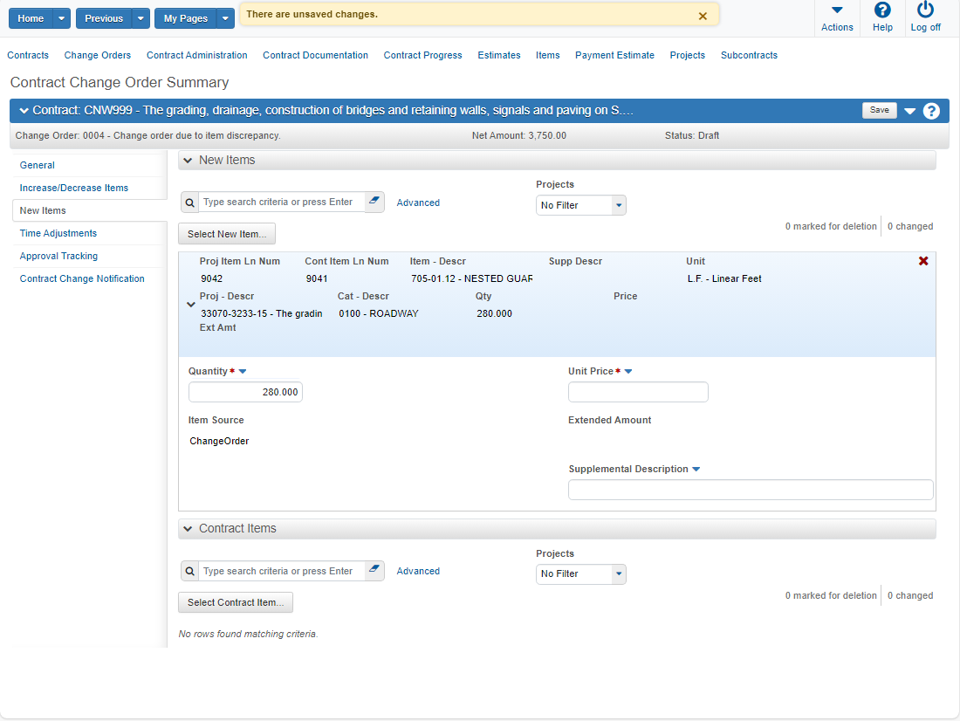Open the Supplemental Description field menu arrow

pyautogui.click(x=696, y=470)
